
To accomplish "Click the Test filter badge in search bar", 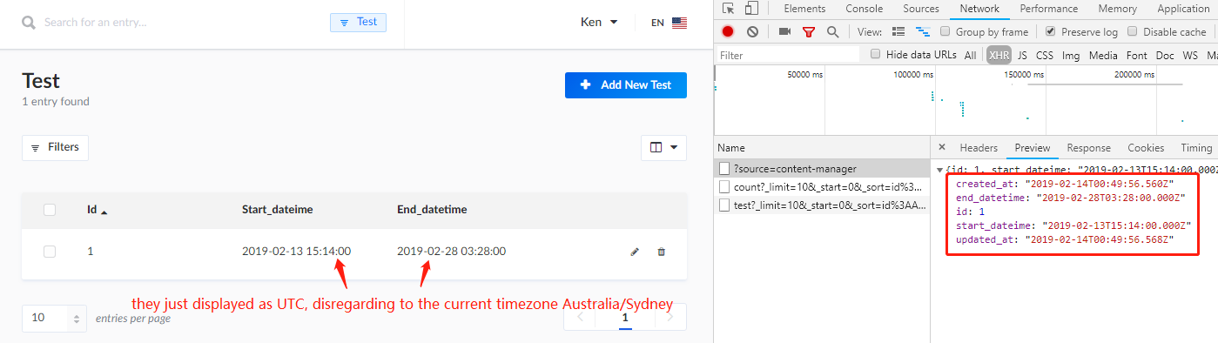I will click(358, 22).
